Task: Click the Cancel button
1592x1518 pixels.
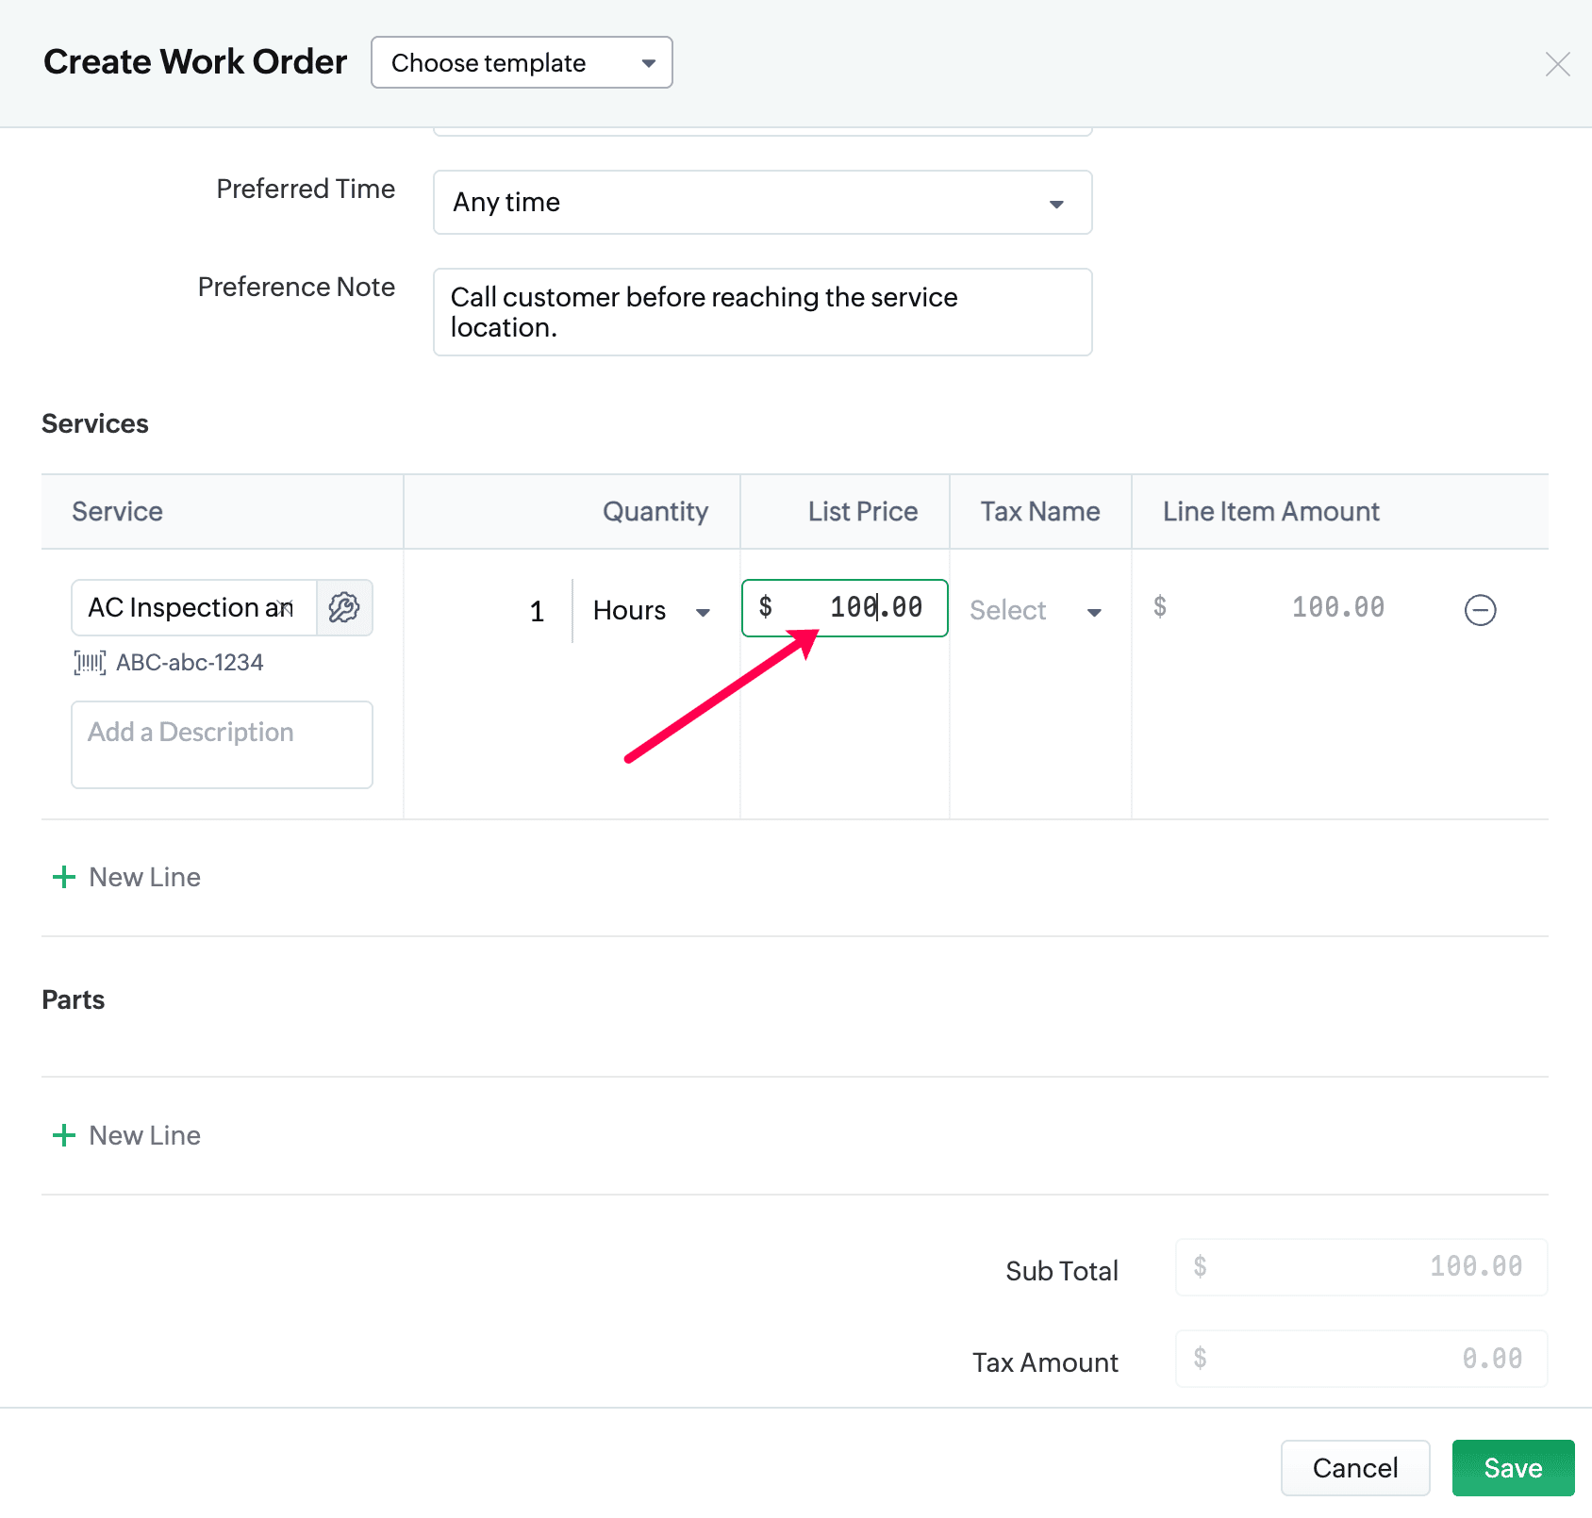Action: pos(1354,1468)
